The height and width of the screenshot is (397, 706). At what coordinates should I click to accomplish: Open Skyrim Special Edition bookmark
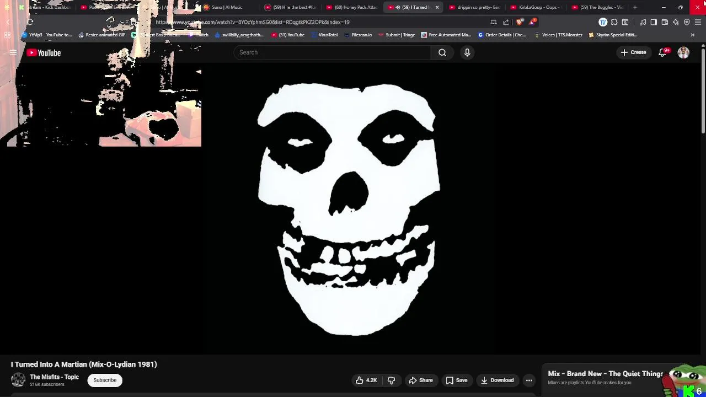click(613, 35)
